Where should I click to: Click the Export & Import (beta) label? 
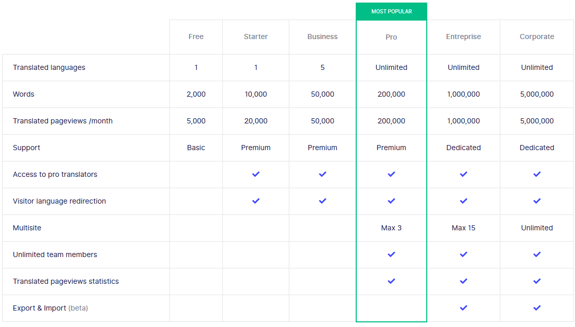pyautogui.click(x=50, y=308)
